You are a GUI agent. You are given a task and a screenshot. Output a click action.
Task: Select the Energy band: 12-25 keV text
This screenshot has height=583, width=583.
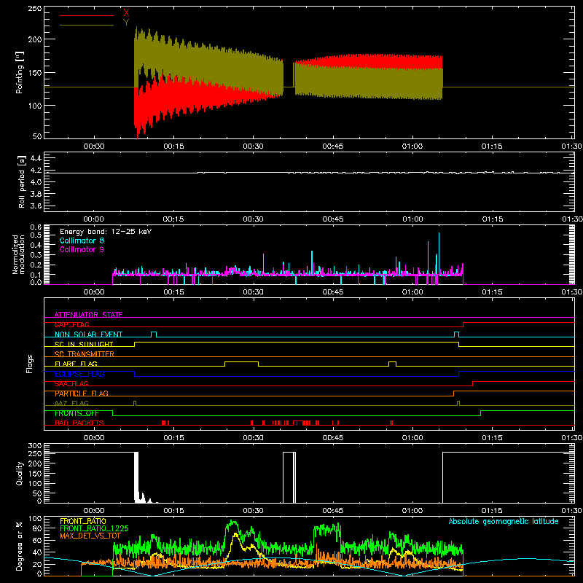[x=106, y=232]
